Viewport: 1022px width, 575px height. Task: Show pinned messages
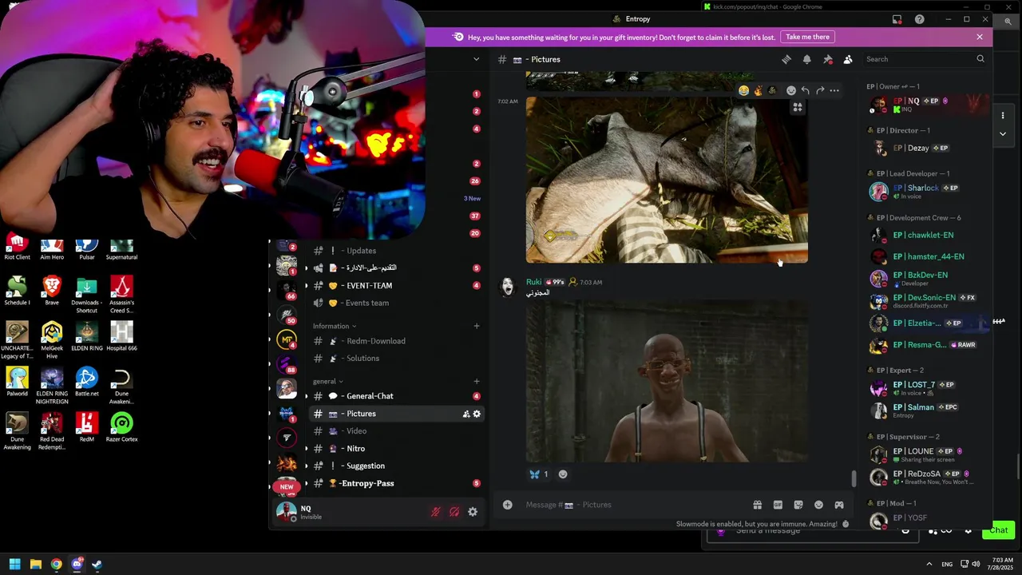pyautogui.click(x=827, y=59)
